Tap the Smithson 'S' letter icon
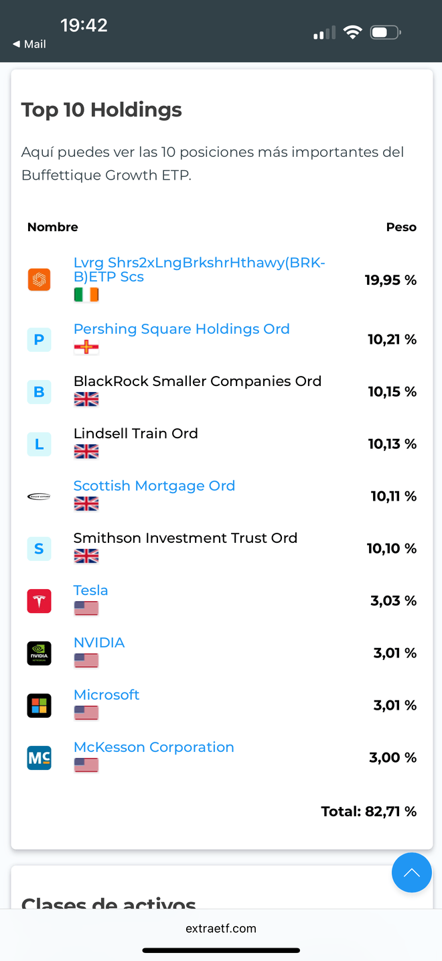The image size is (442, 961). coord(39,549)
